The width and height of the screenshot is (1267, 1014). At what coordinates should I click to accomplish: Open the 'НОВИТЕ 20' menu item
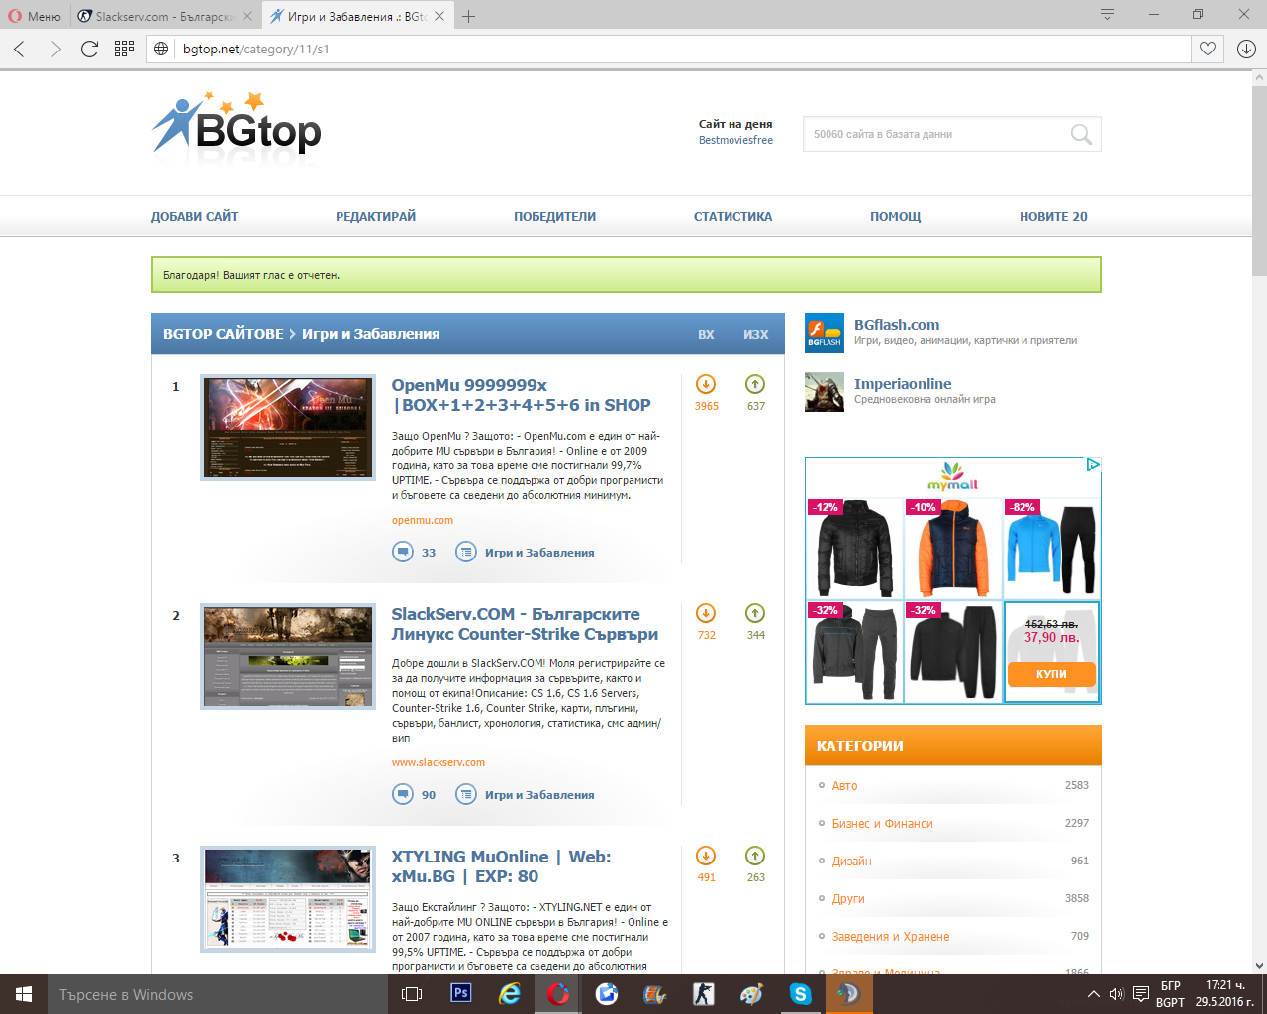tap(1053, 216)
